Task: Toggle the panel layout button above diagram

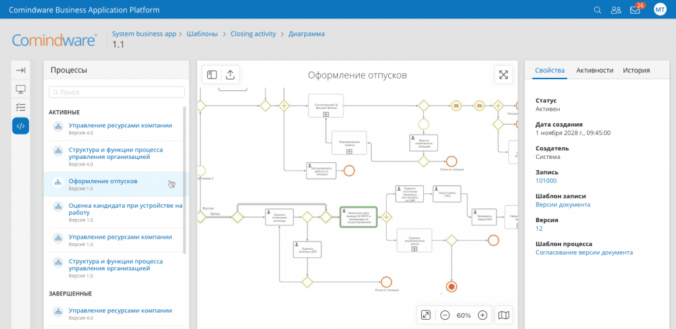Action: [x=212, y=75]
